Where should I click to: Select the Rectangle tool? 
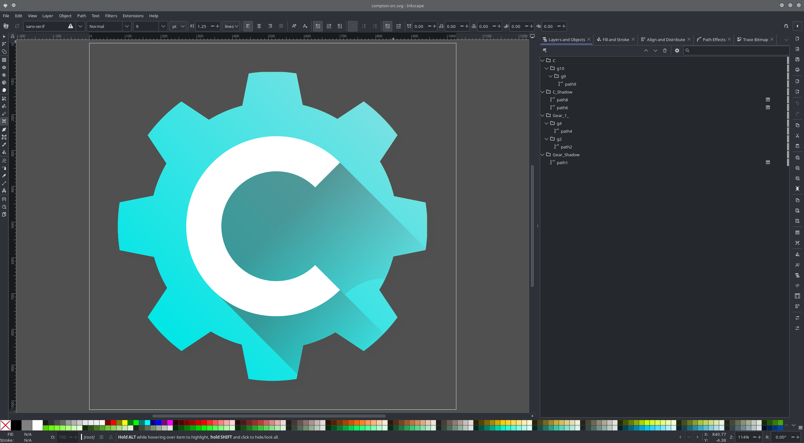point(4,60)
